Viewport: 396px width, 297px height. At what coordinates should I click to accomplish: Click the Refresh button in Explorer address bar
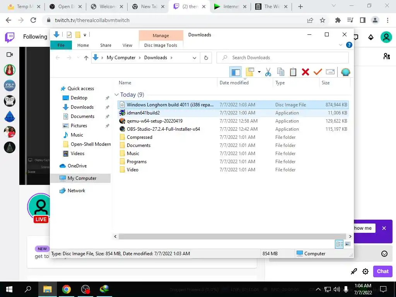[206, 58]
